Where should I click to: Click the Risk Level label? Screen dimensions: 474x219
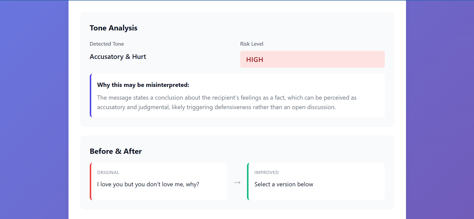coord(251,44)
